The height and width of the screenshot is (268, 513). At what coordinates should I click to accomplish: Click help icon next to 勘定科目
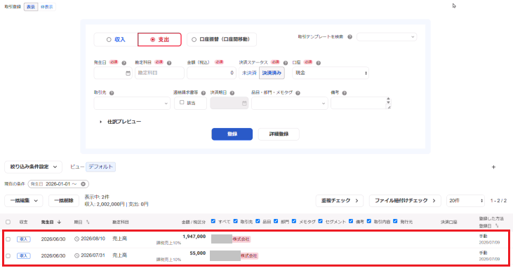pyautogui.click(x=169, y=63)
